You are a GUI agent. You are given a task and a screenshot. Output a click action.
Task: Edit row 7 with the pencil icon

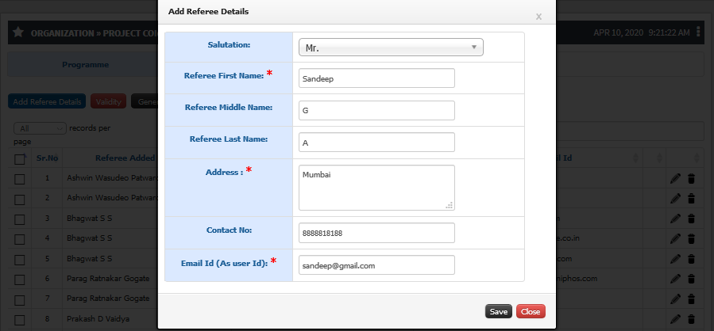(x=675, y=299)
